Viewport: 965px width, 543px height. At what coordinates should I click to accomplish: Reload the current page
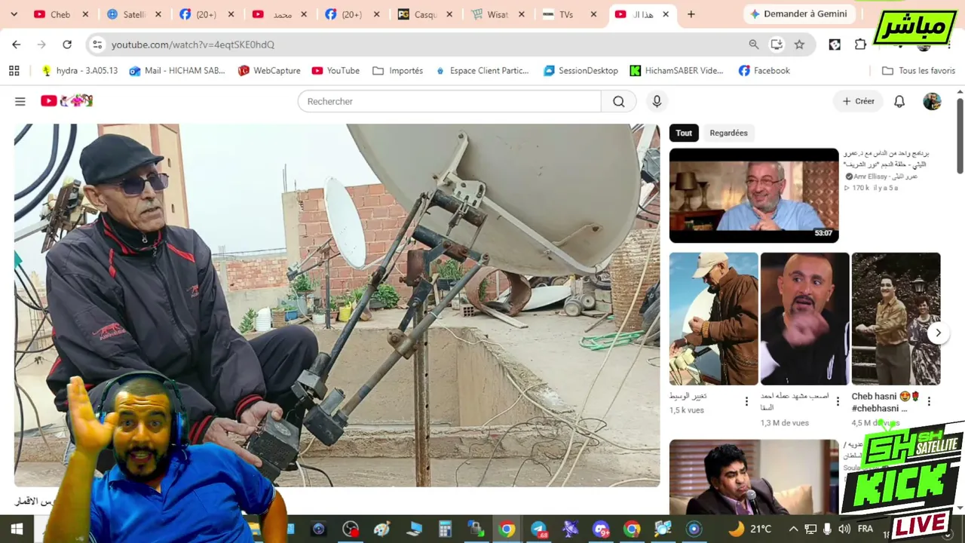tap(67, 44)
